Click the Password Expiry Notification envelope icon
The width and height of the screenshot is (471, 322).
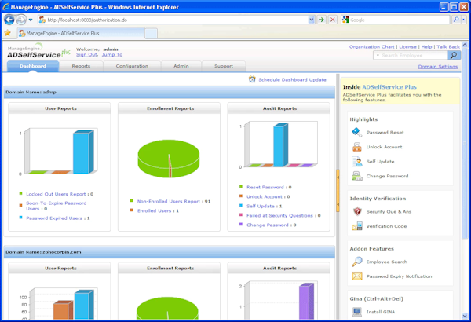357,276
